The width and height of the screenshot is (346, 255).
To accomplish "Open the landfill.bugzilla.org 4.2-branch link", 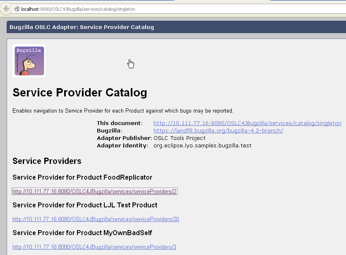I will click(x=218, y=131).
